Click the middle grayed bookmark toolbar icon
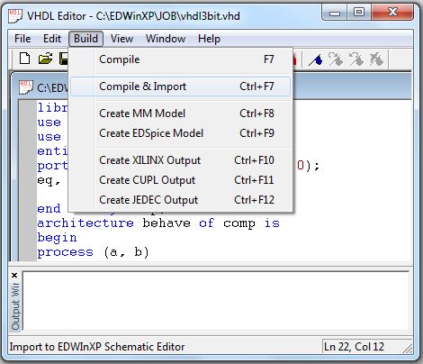Viewport: 423px width, 364px height. click(356, 59)
